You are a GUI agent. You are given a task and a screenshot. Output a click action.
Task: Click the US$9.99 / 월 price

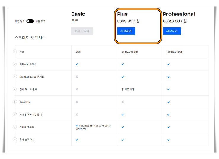coord(128,21)
